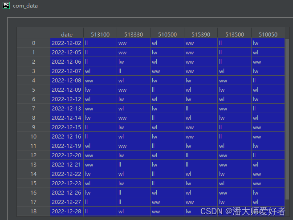Click date cell 2022-12-15
This screenshot has width=293, height=220.
[67, 127]
